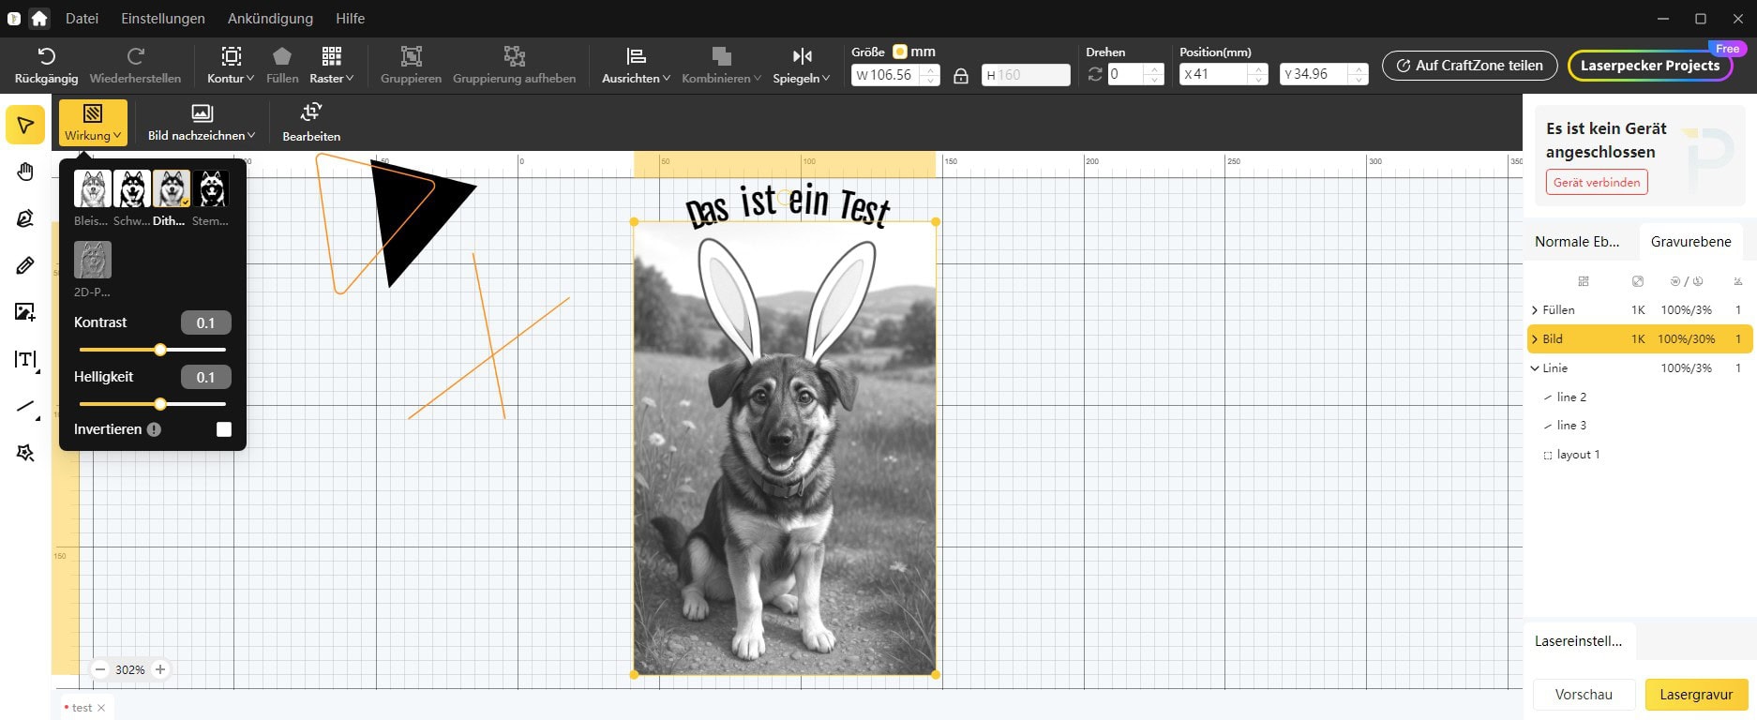Click the Gerät verbinden button
1757x720 pixels.
coord(1597,182)
